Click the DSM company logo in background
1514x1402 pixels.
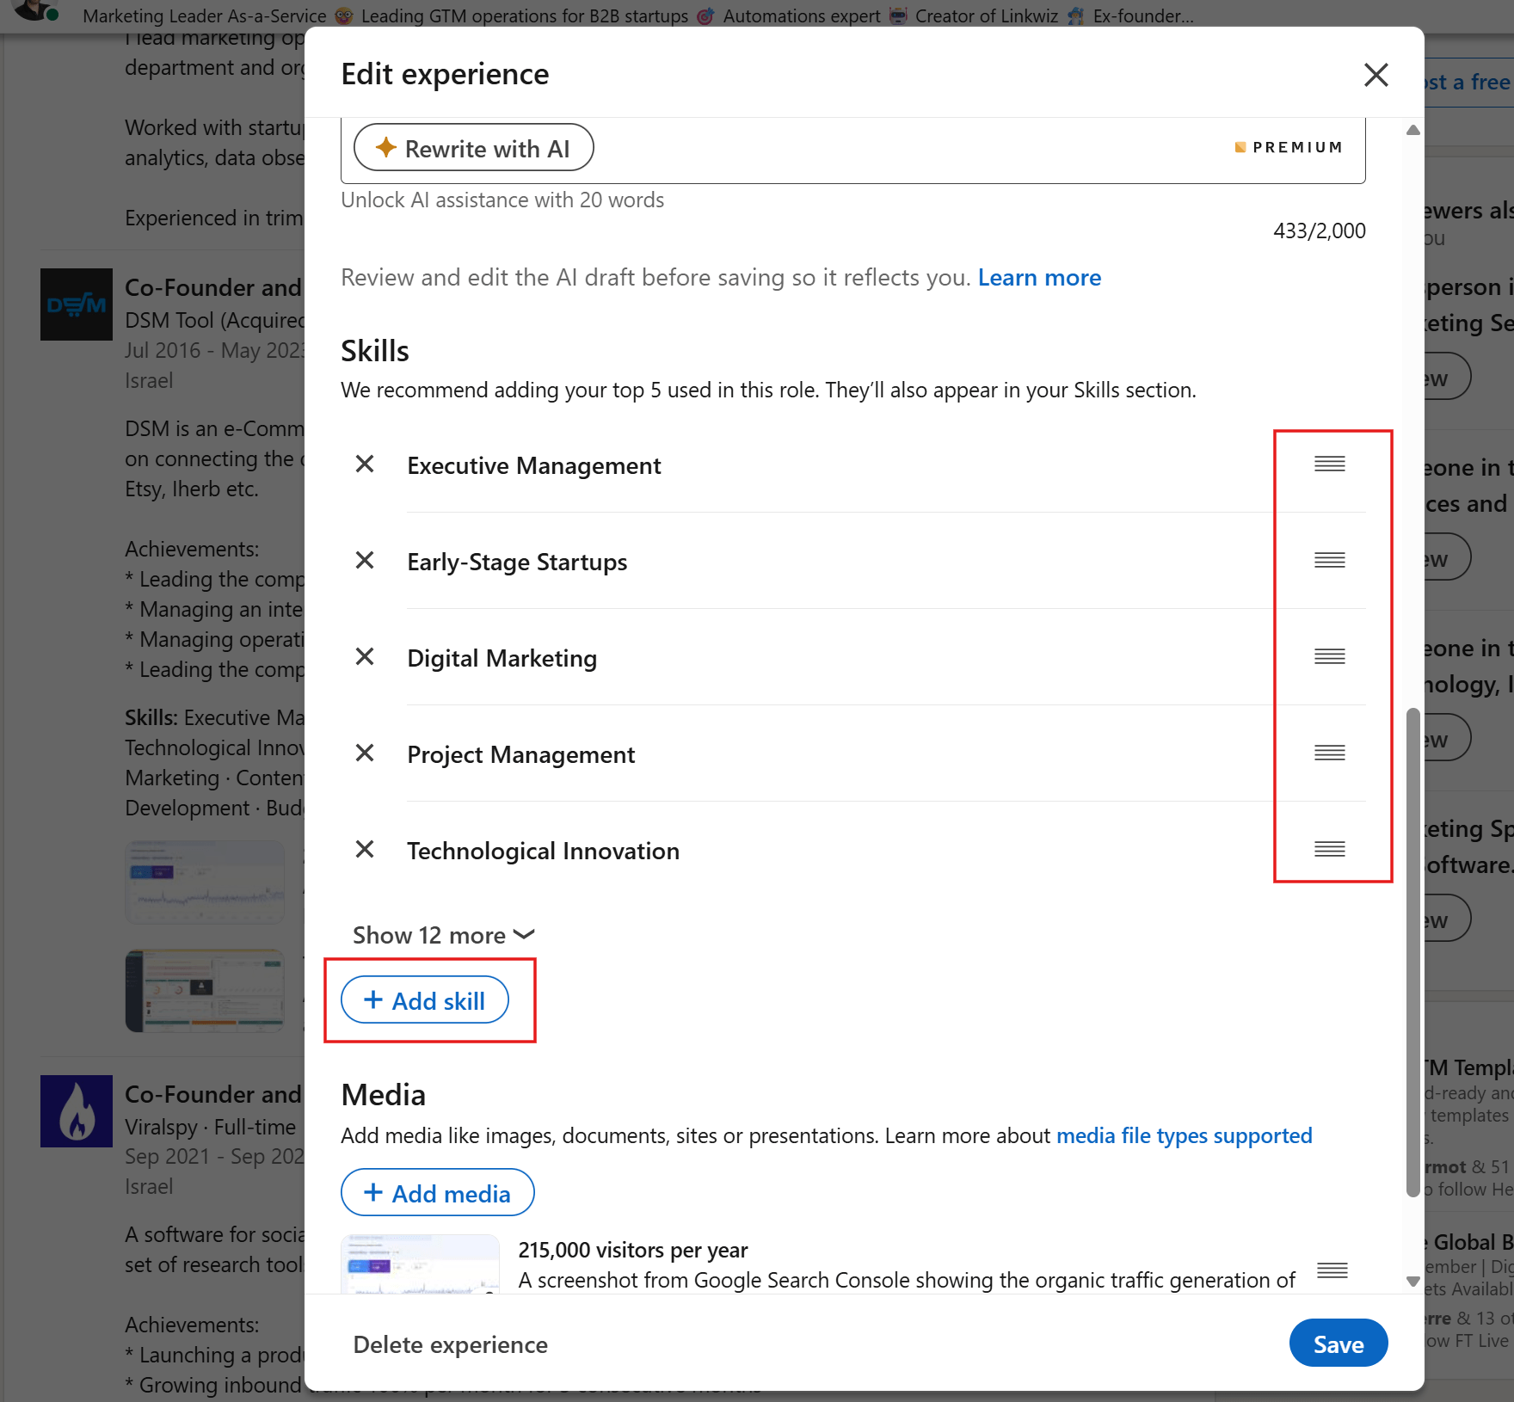77,304
